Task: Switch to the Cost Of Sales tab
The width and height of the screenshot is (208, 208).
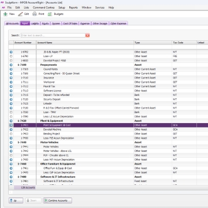Action: click(x=70, y=24)
